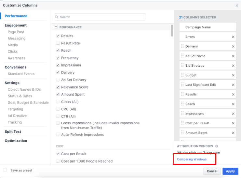Remove Delivery column with its X icon

[233, 47]
